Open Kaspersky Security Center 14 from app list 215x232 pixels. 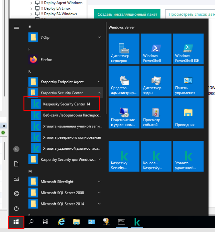[x=65, y=104]
